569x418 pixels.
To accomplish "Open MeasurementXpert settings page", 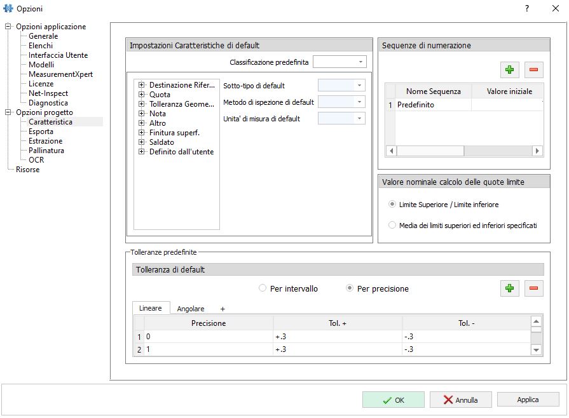I will [60, 74].
